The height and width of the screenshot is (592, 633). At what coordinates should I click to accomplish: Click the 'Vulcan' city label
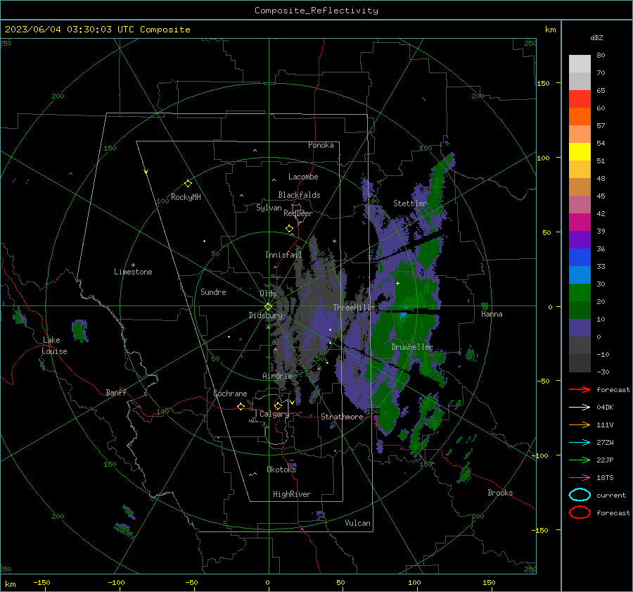pyautogui.click(x=357, y=523)
